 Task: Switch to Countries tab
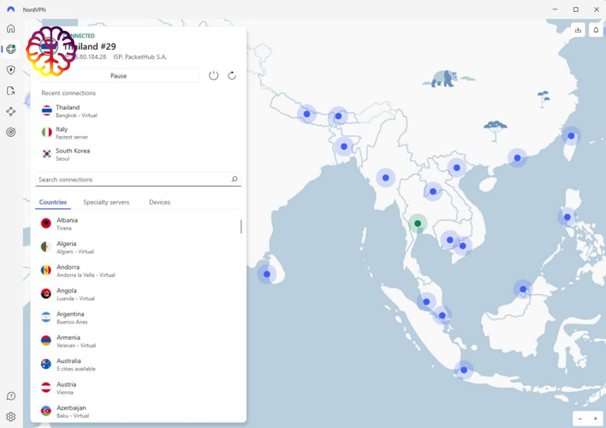(53, 202)
